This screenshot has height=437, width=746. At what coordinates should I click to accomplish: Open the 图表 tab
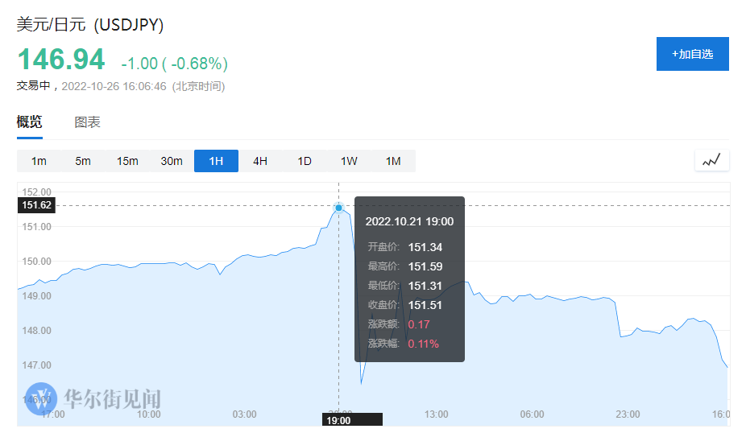tap(87, 122)
